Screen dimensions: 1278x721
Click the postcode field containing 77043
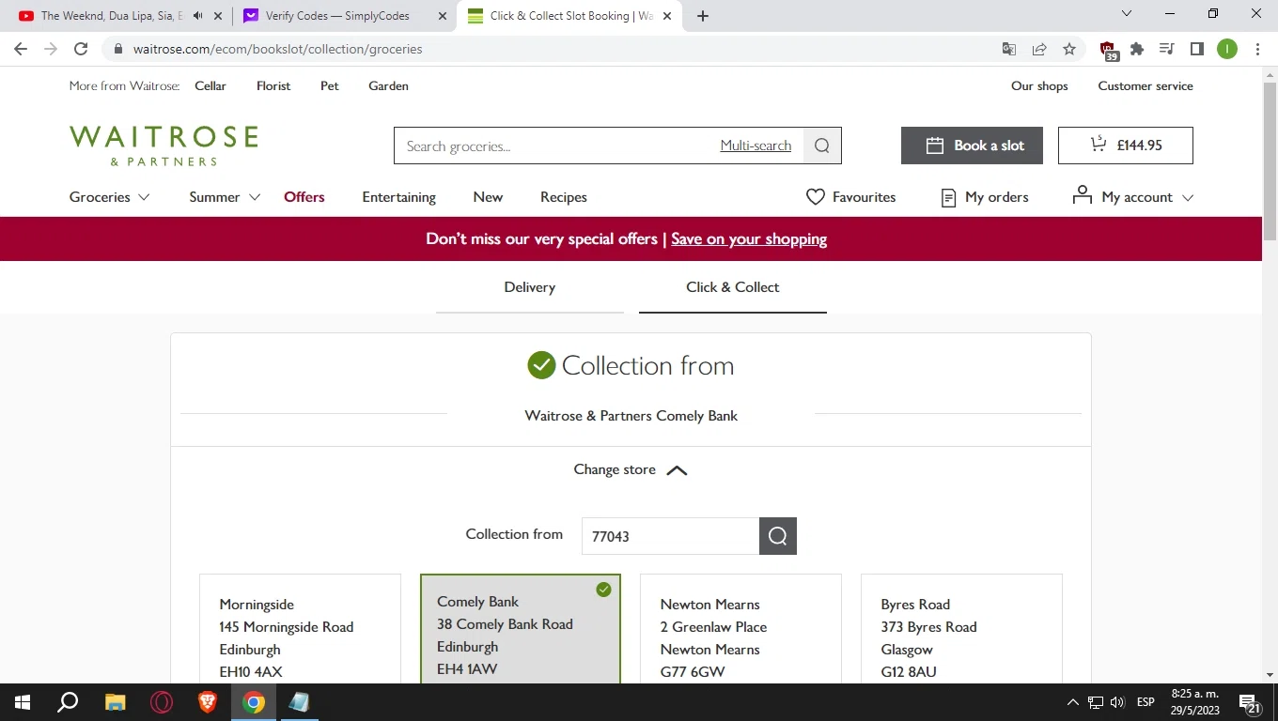pyautogui.click(x=670, y=536)
